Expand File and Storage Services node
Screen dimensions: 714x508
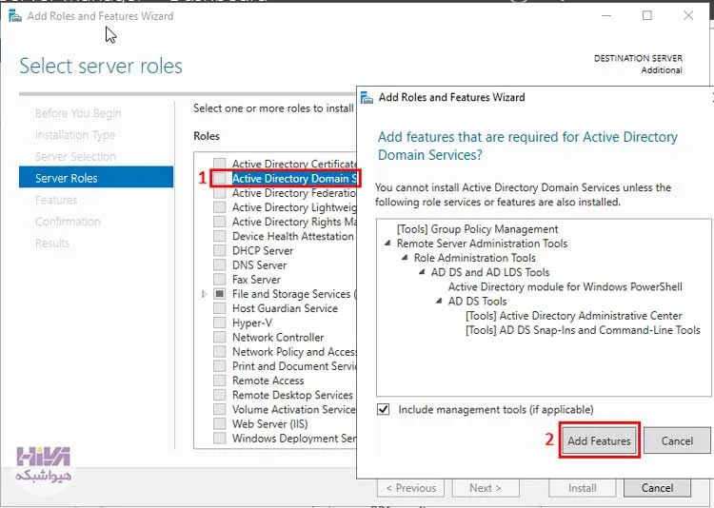click(x=204, y=294)
